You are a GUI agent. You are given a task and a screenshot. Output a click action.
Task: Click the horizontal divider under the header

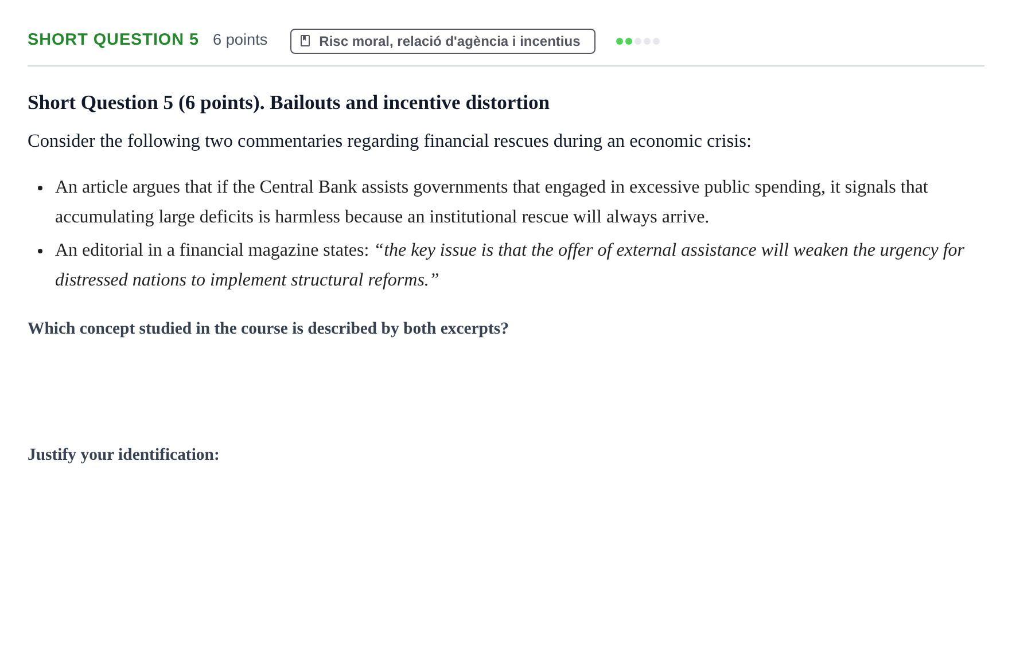(505, 66)
